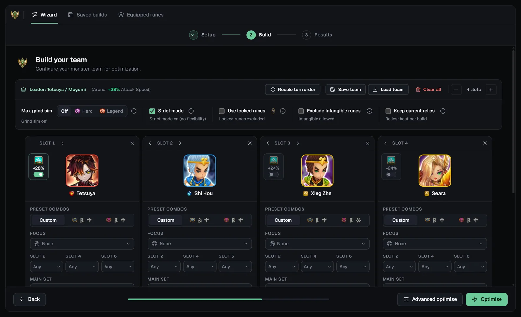Click info icon next to Strict mode

(x=191, y=111)
